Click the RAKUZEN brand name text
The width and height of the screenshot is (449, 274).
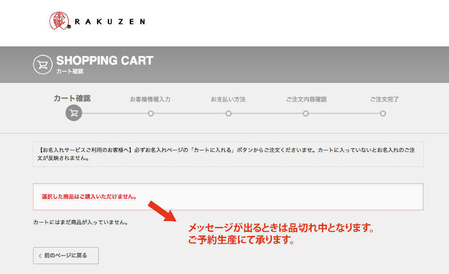coord(110,22)
